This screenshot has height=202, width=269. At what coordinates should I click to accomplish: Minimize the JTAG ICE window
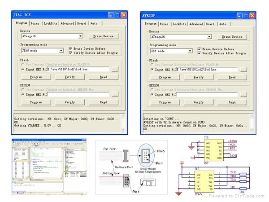111,15
